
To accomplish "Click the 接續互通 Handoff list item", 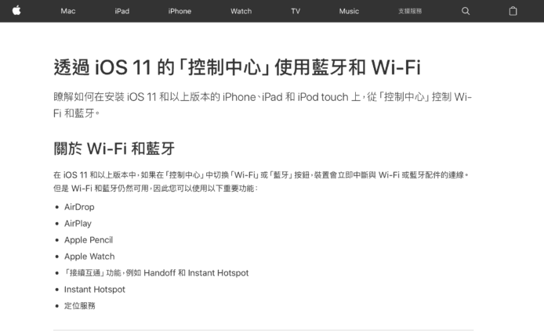I will click(157, 273).
